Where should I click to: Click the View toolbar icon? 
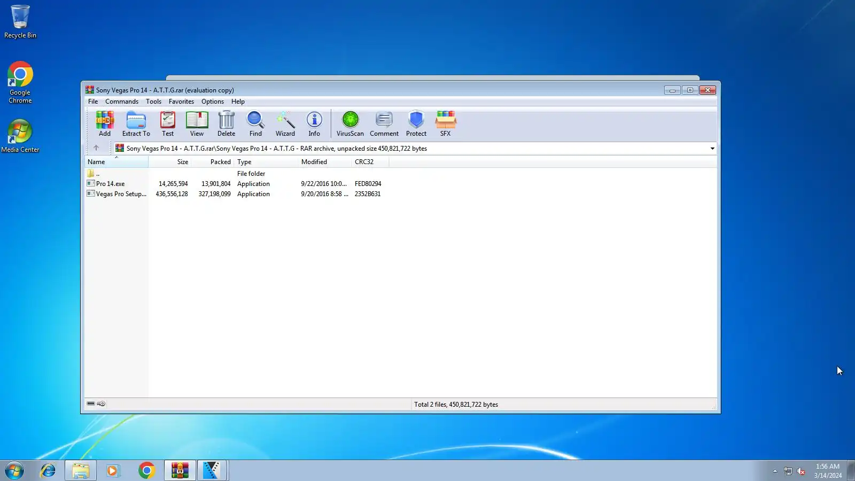click(197, 123)
